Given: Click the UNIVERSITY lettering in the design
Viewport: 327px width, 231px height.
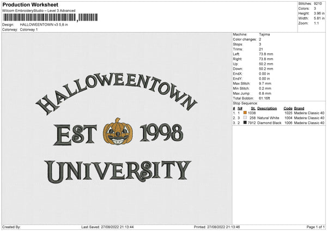Looking at the screenshot, I should tap(117, 172).
